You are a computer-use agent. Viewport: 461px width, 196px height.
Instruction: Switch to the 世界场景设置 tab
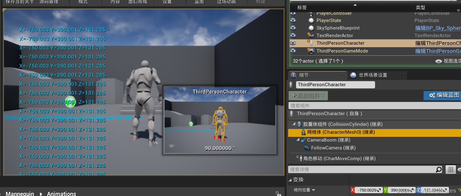(x=377, y=75)
